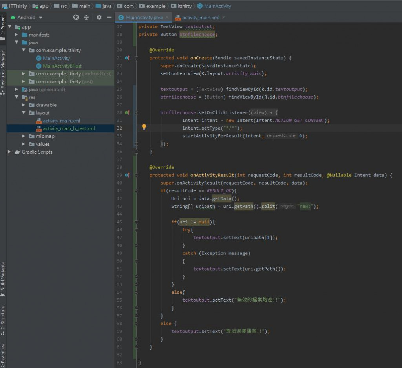Click the src breadcrumb in navigation bar
Viewport: 402px width, 368px height.
[x=63, y=6]
